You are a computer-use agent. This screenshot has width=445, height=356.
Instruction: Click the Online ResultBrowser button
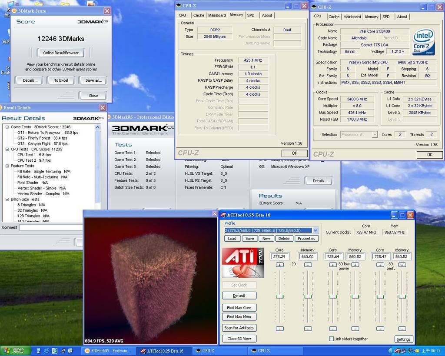[61, 53]
